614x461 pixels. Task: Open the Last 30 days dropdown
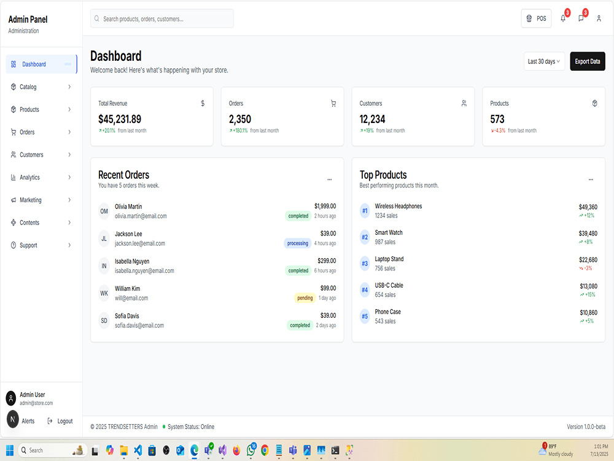coord(544,61)
